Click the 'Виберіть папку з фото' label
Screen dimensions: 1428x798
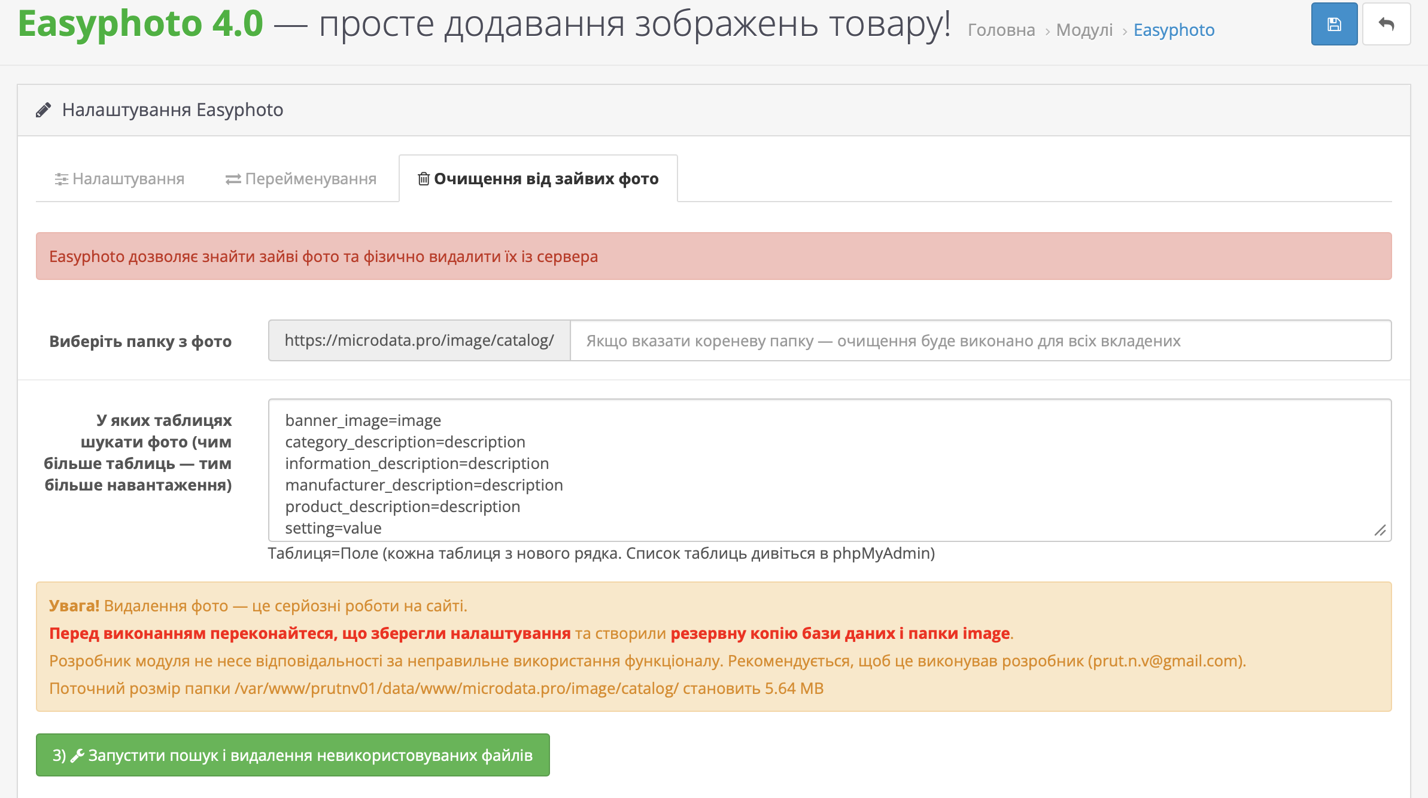[x=141, y=342]
